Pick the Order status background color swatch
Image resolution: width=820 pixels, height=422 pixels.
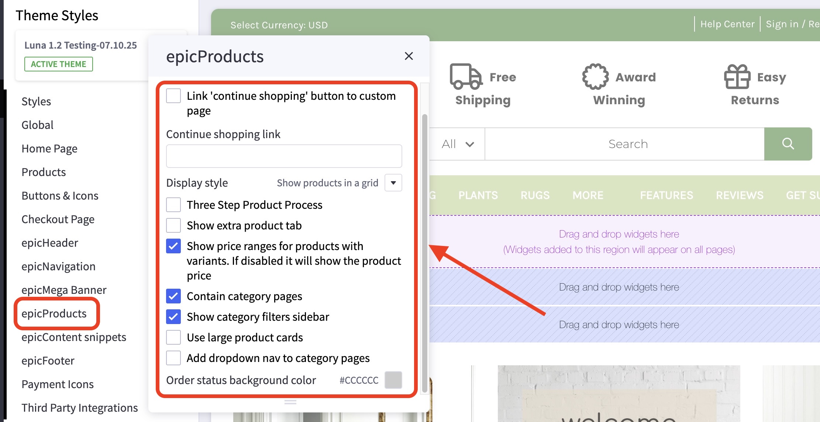pyautogui.click(x=393, y=380)
